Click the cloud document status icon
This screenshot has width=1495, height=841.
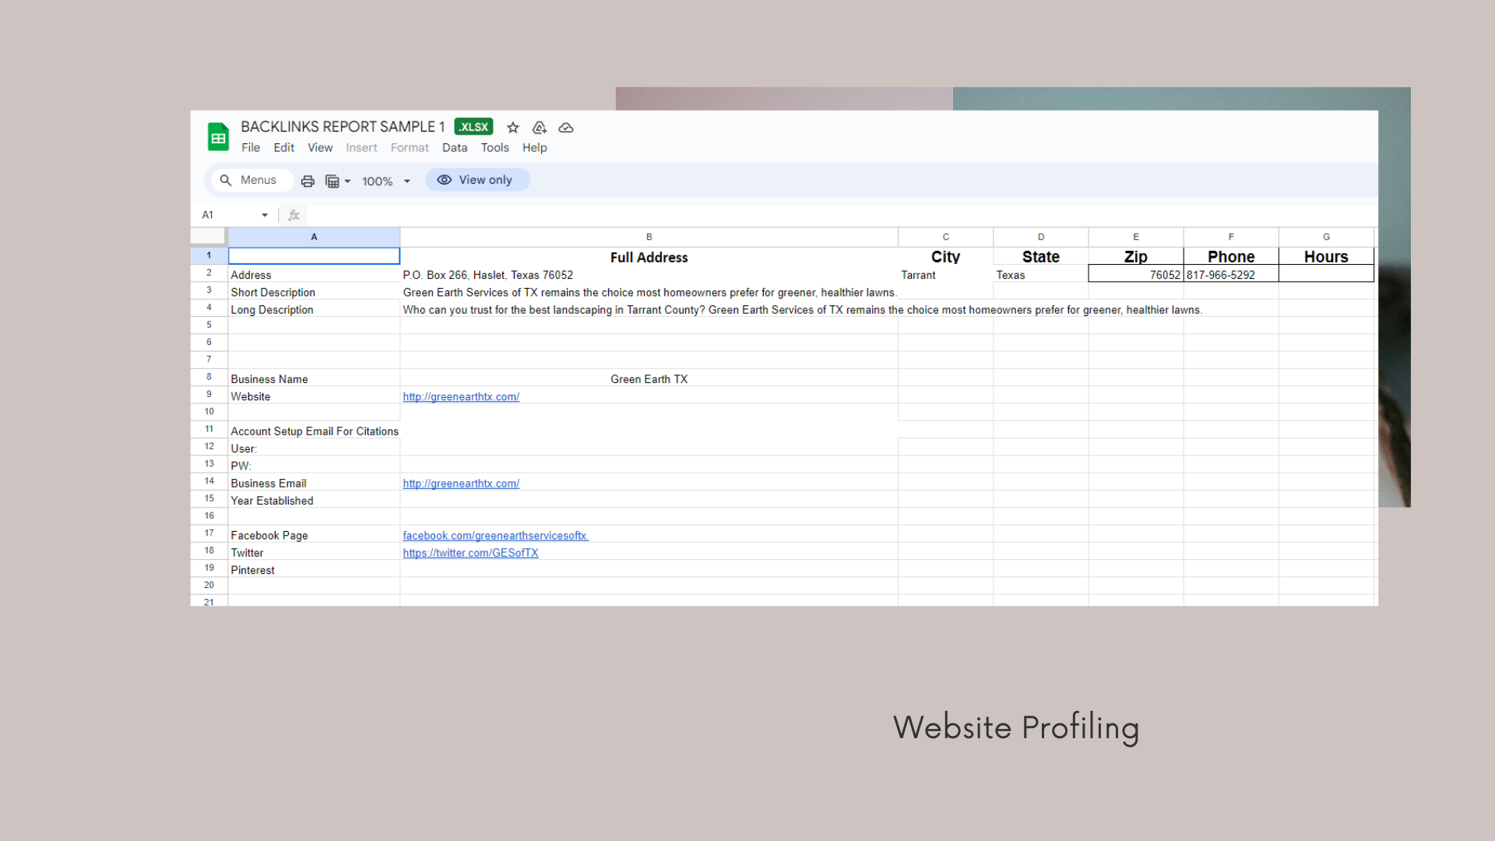point(566,128)
